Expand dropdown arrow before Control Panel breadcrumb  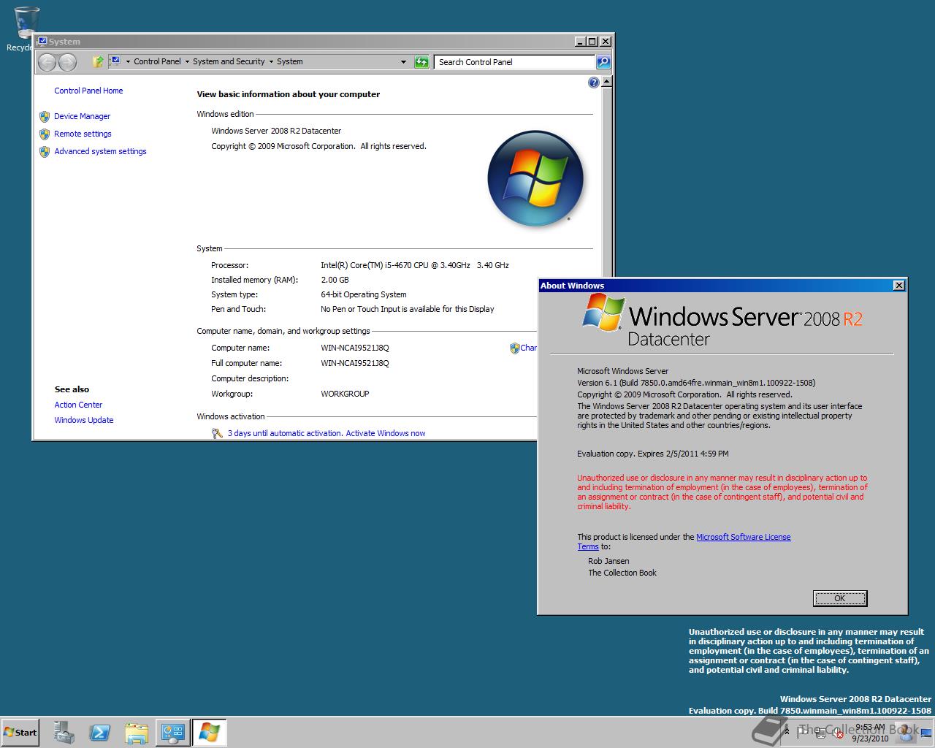tap(128, 62)
